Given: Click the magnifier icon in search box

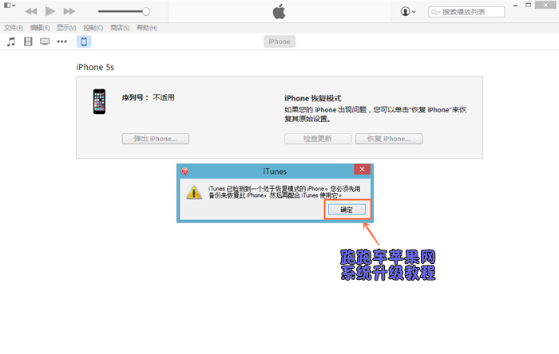Looking at the screenshot, I should (x=434, y=12).
